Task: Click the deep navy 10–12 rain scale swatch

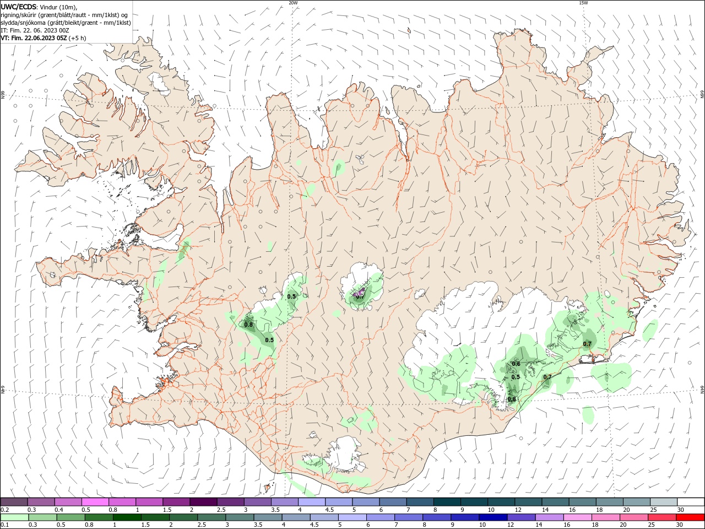Action: [493, 517]
